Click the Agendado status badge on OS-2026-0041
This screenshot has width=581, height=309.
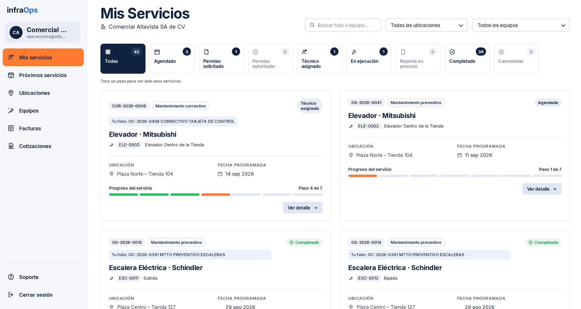548,103
